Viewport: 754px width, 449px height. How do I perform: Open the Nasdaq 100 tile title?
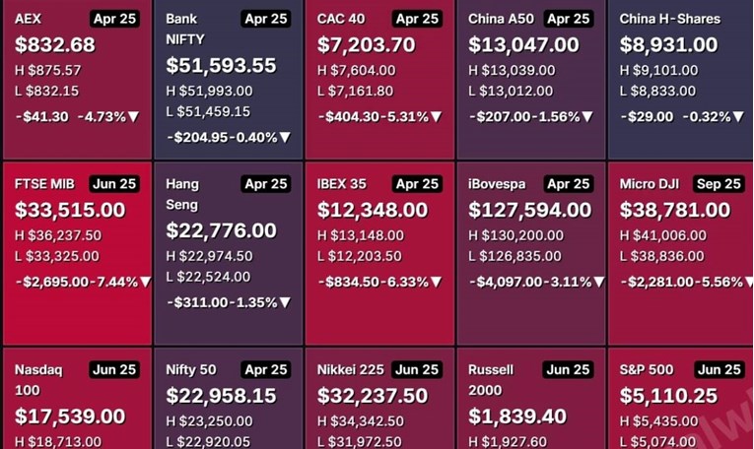coord(39,381)
